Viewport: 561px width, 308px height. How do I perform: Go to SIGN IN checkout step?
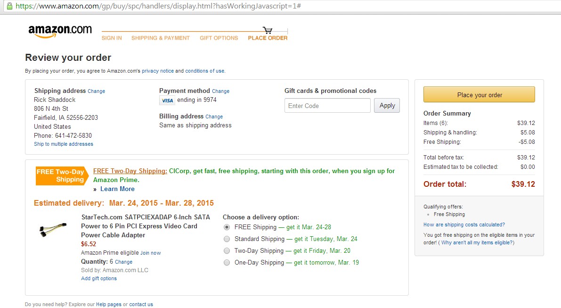(112, 38)
